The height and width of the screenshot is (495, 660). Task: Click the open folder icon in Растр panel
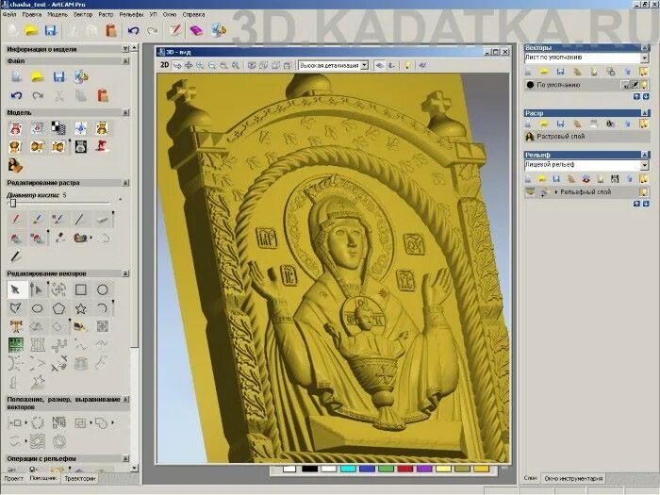tap(544, 124)
